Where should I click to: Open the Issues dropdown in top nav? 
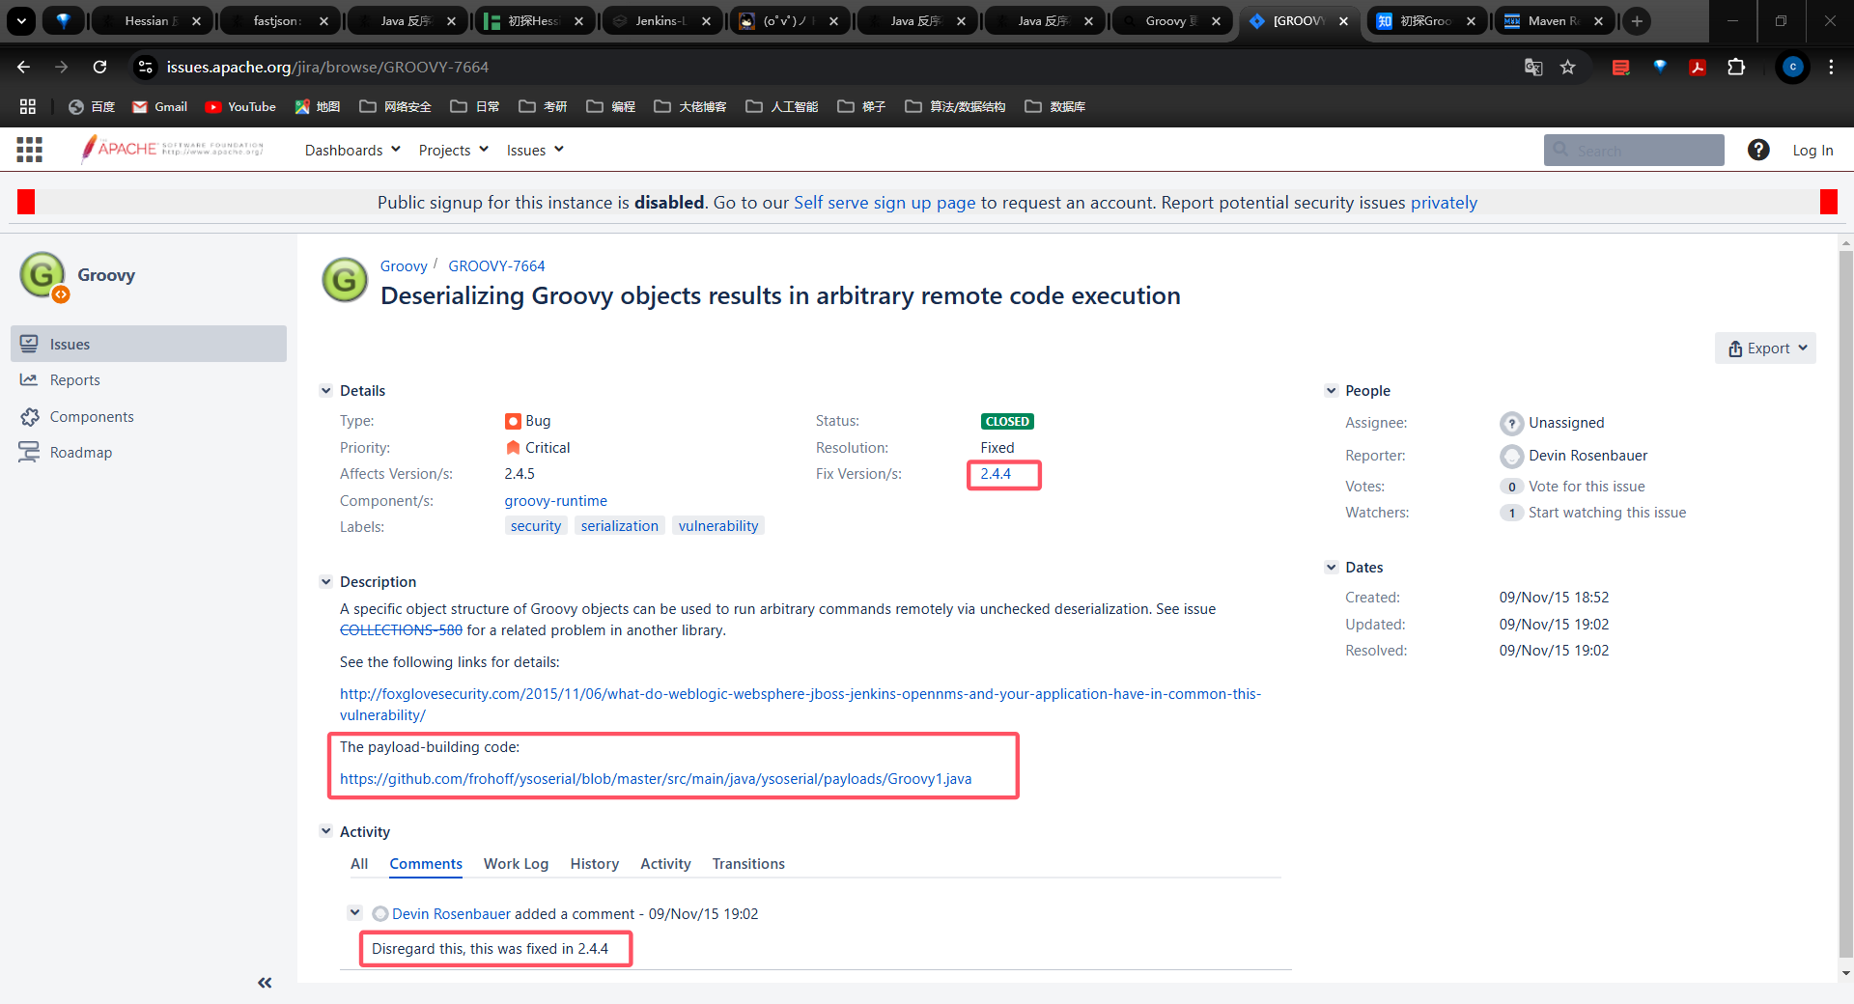point(535,150)
